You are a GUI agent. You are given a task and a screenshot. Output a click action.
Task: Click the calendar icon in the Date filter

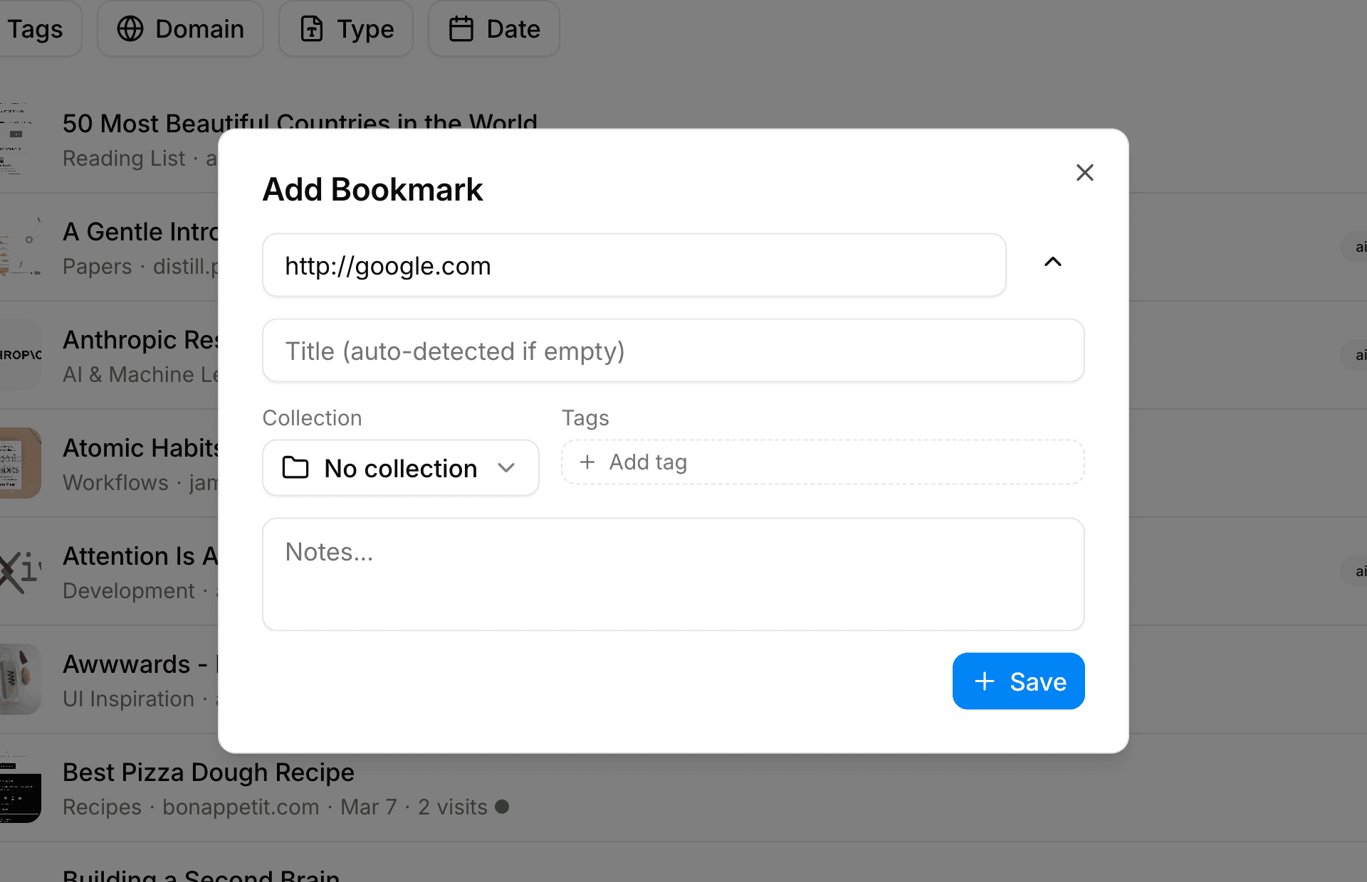461,29
